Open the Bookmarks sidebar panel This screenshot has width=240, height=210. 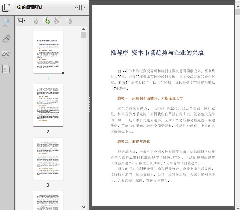tap(6, 23)
